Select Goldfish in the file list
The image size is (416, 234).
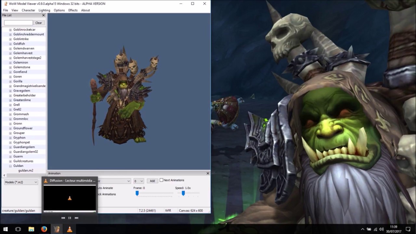19,44
